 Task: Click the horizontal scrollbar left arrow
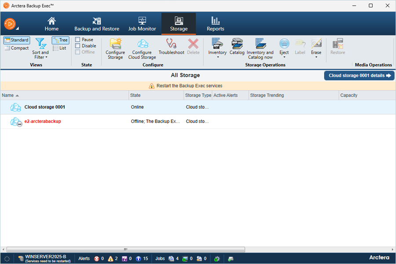click(3, 249)
